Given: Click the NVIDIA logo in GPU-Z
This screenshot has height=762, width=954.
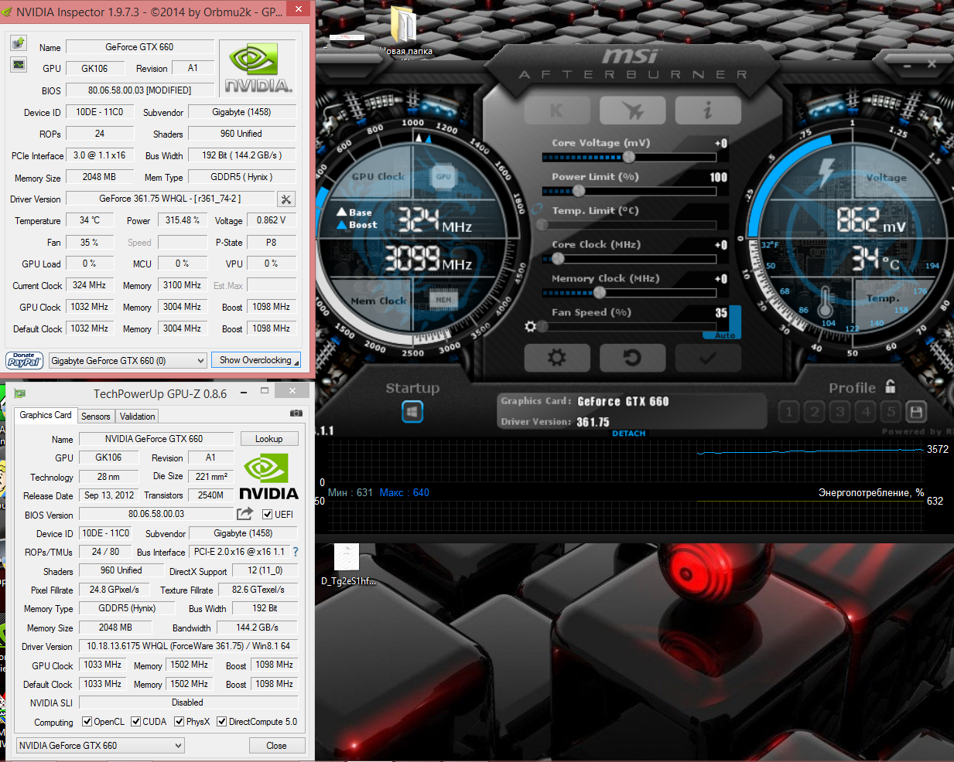Looking at the screenshot, I should (x=268, y=477).
